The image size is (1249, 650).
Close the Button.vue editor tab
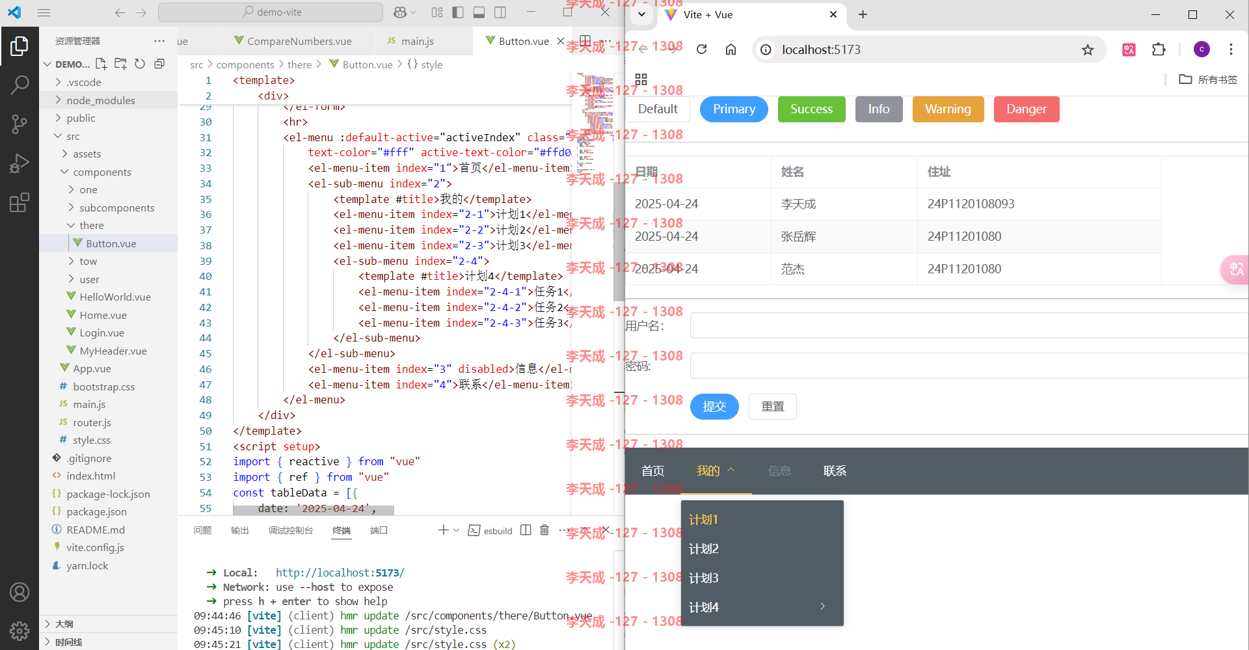click(561, 41)
